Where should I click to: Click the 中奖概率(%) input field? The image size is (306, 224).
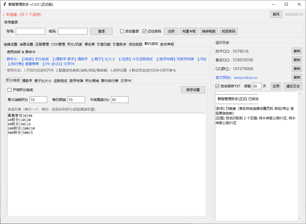point(119,100)
